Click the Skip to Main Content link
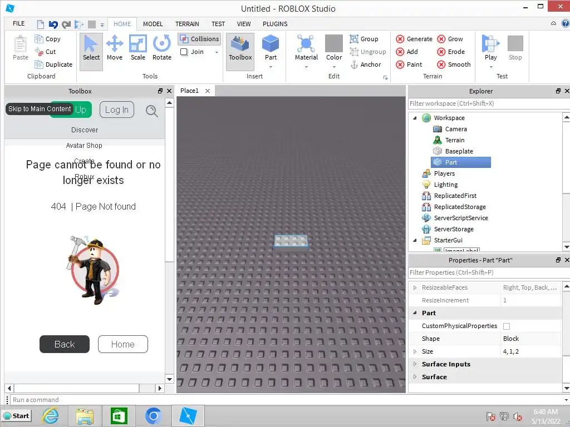This screenshot has height=427, width=570. pyautogui.click(x=40, y=109)
